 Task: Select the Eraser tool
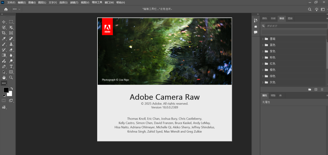coord(11,50)
